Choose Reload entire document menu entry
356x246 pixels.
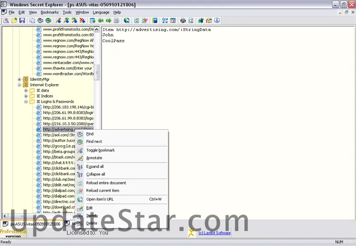[x=106, y=183]
